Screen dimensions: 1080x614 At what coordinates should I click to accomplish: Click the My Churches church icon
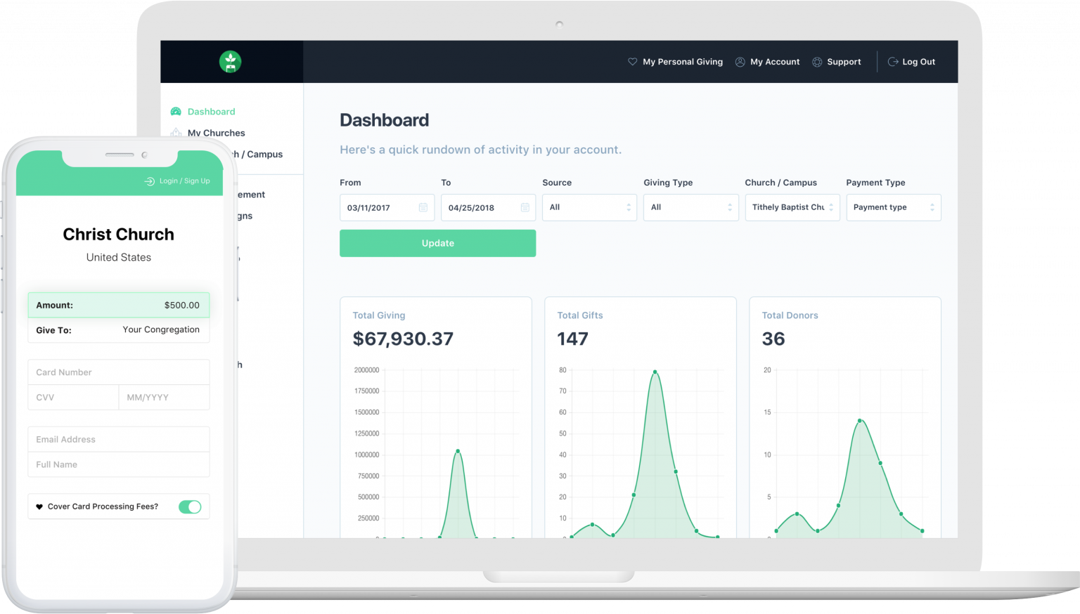[175, 133]
